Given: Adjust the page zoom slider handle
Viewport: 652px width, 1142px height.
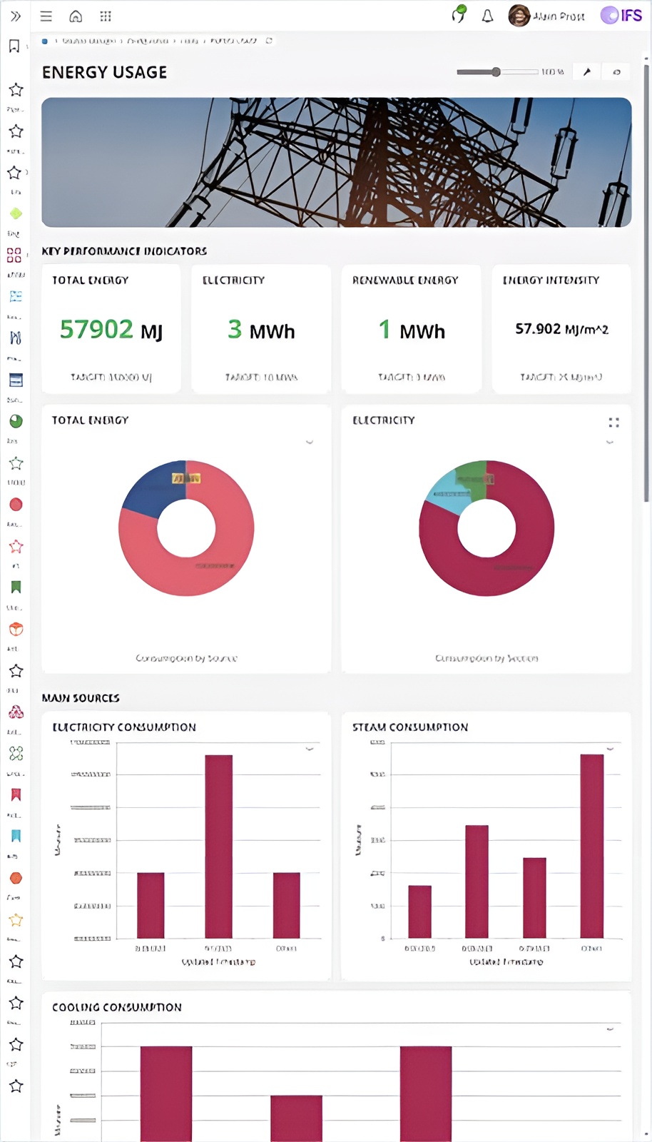Looking at the screenshot, I should 496,72.
